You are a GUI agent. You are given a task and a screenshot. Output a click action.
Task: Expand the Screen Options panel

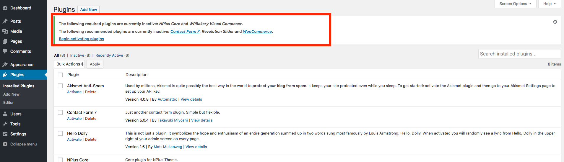tap(516, 4)
